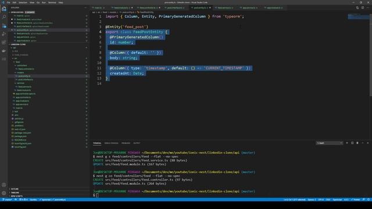The width and height of the screenshot is (372, 209).
Task: Click the split editor right icon
Action: [363, 8]
